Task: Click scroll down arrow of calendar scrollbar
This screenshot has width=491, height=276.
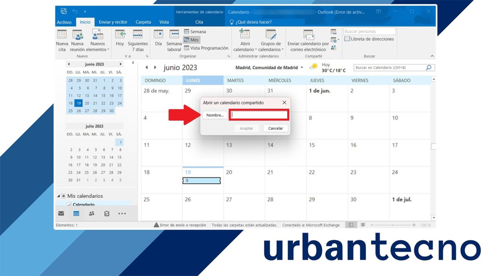Action: click(x=433, y=218)
